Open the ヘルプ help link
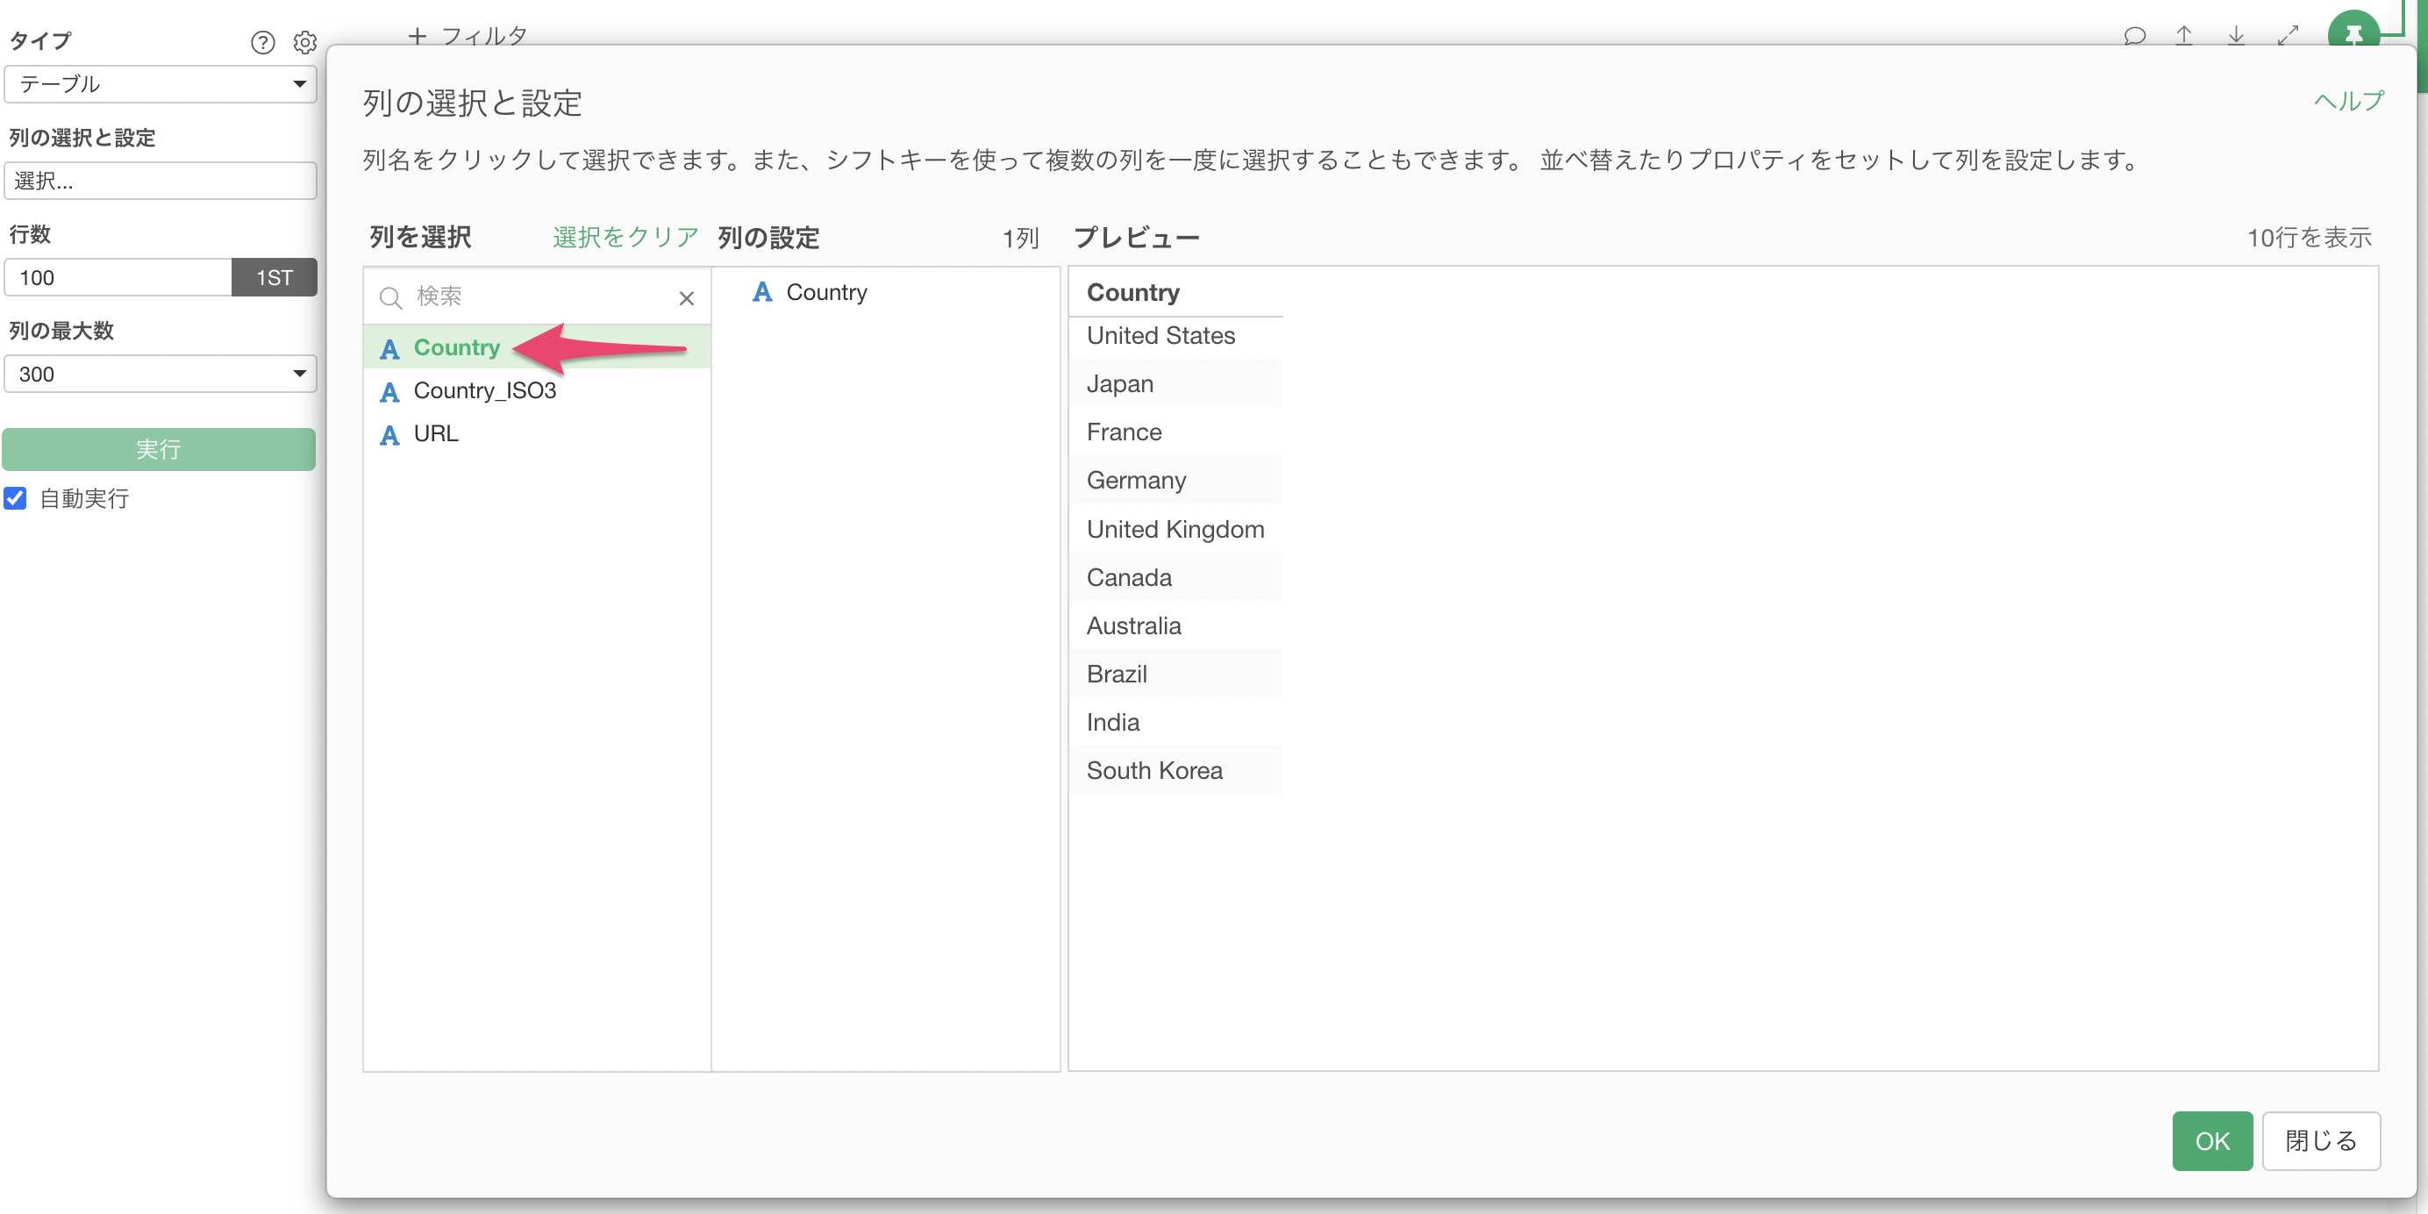The height and width of the screenshot is (1214, 2428). point(2349,101)
